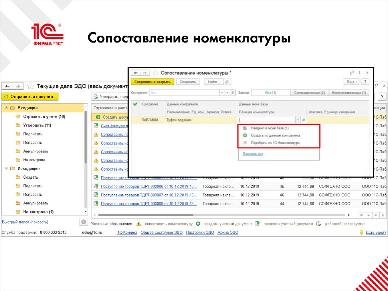Open the Контрагент field dropdown arrow

click(222, 93)
